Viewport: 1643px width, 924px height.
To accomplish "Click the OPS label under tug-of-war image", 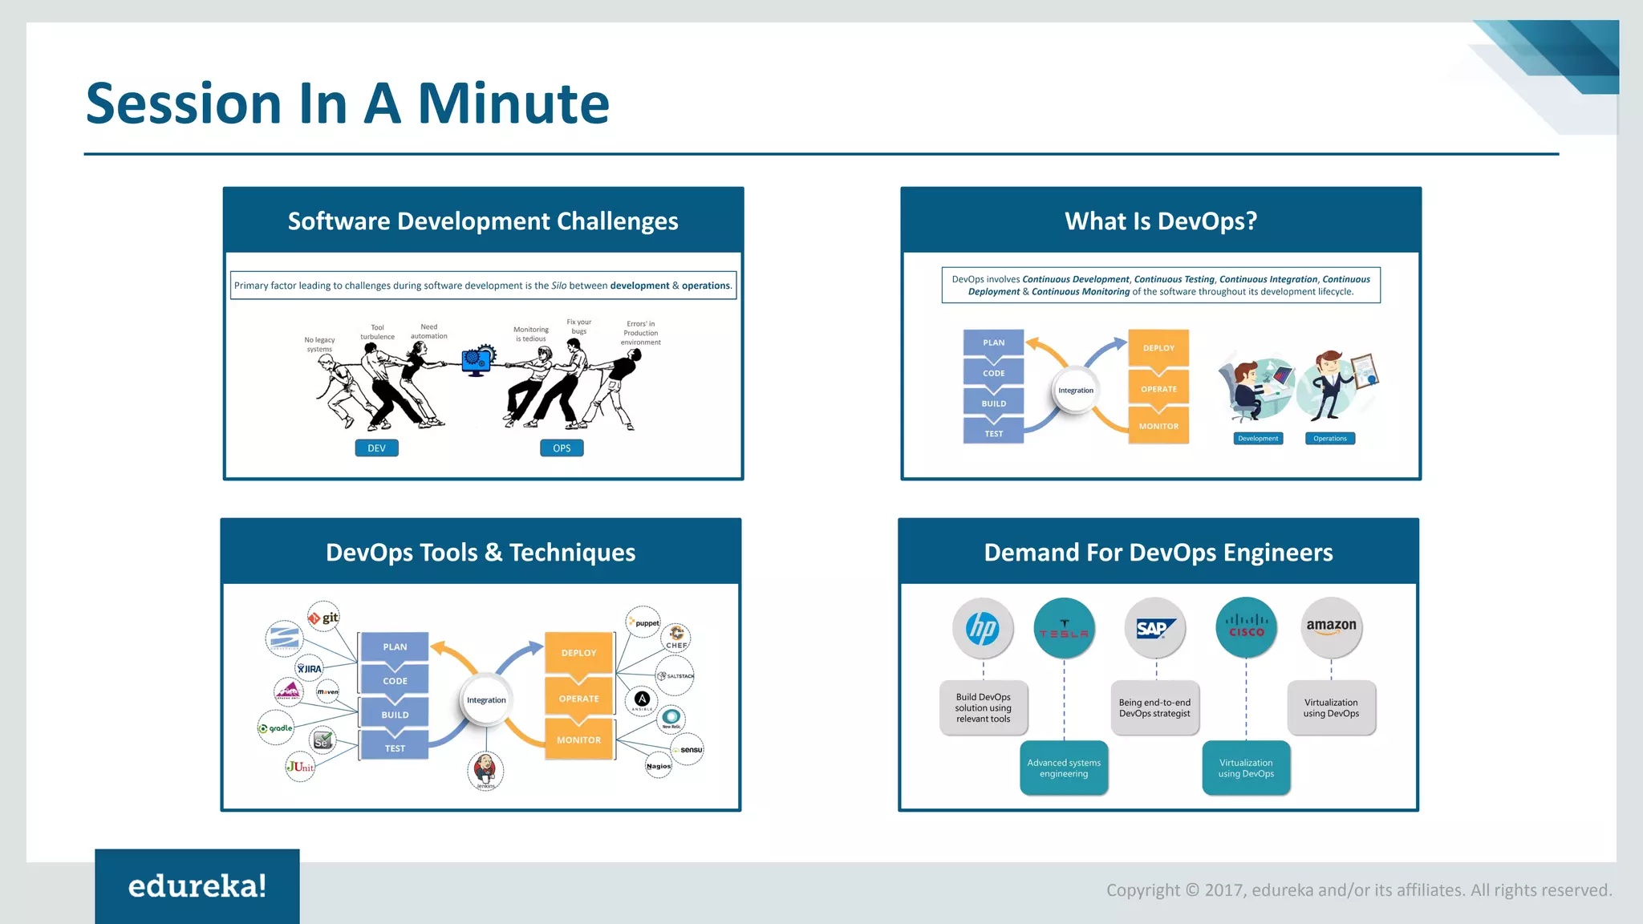I will coord(562,448).
